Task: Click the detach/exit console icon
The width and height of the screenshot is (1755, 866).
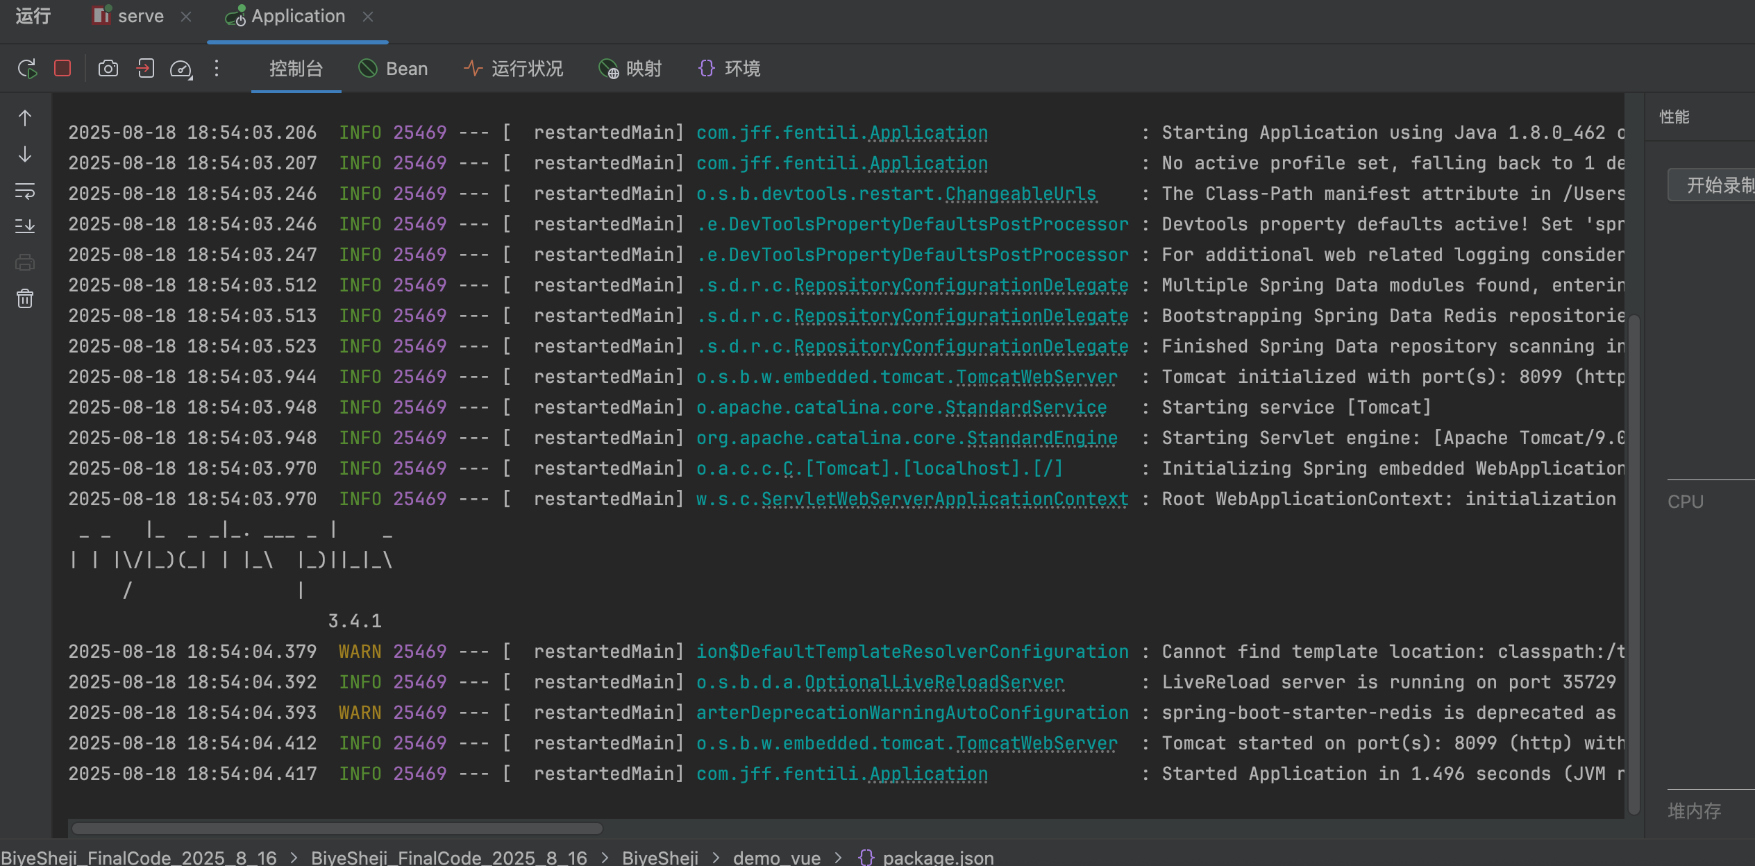Action: (x=145, y=68)
